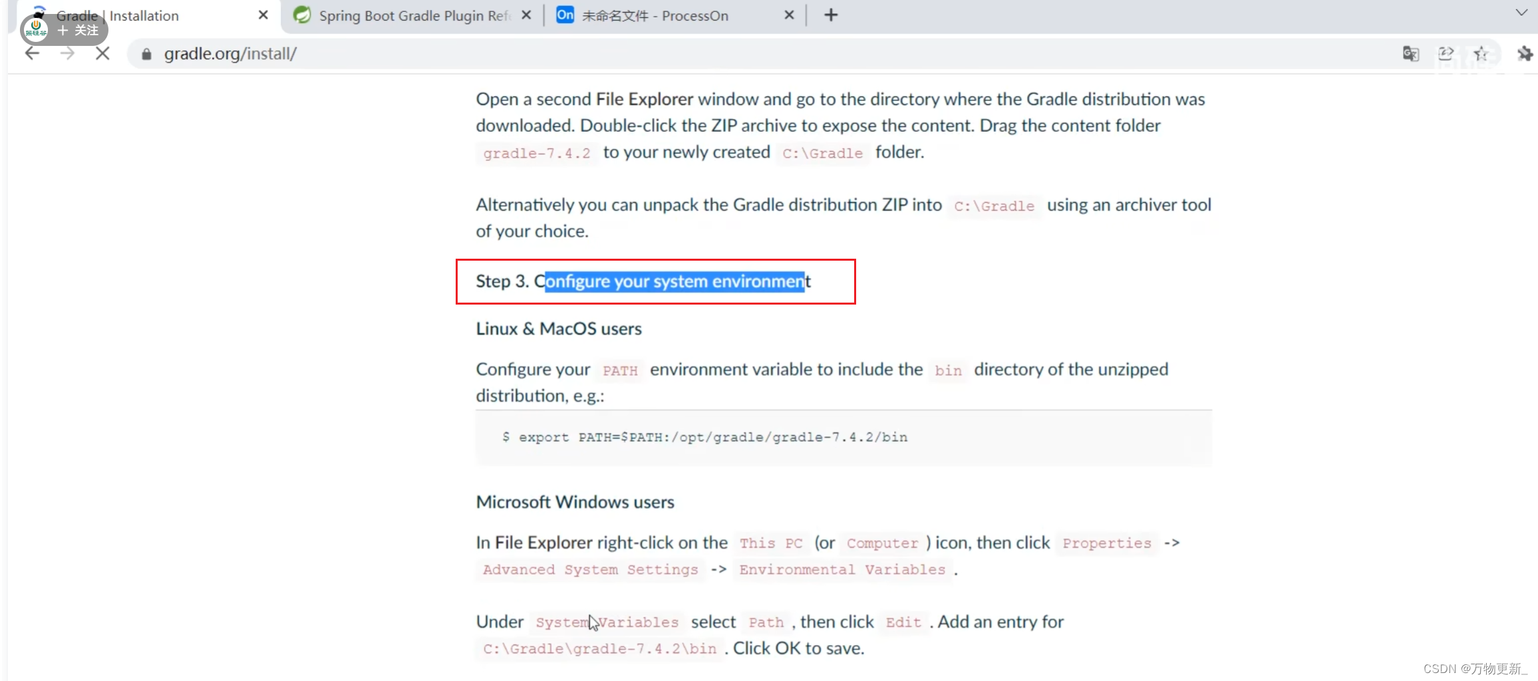The width and height of the screenshot is (1538, 681).
Task: View site security lock information
Action: (x=146, y=54)
